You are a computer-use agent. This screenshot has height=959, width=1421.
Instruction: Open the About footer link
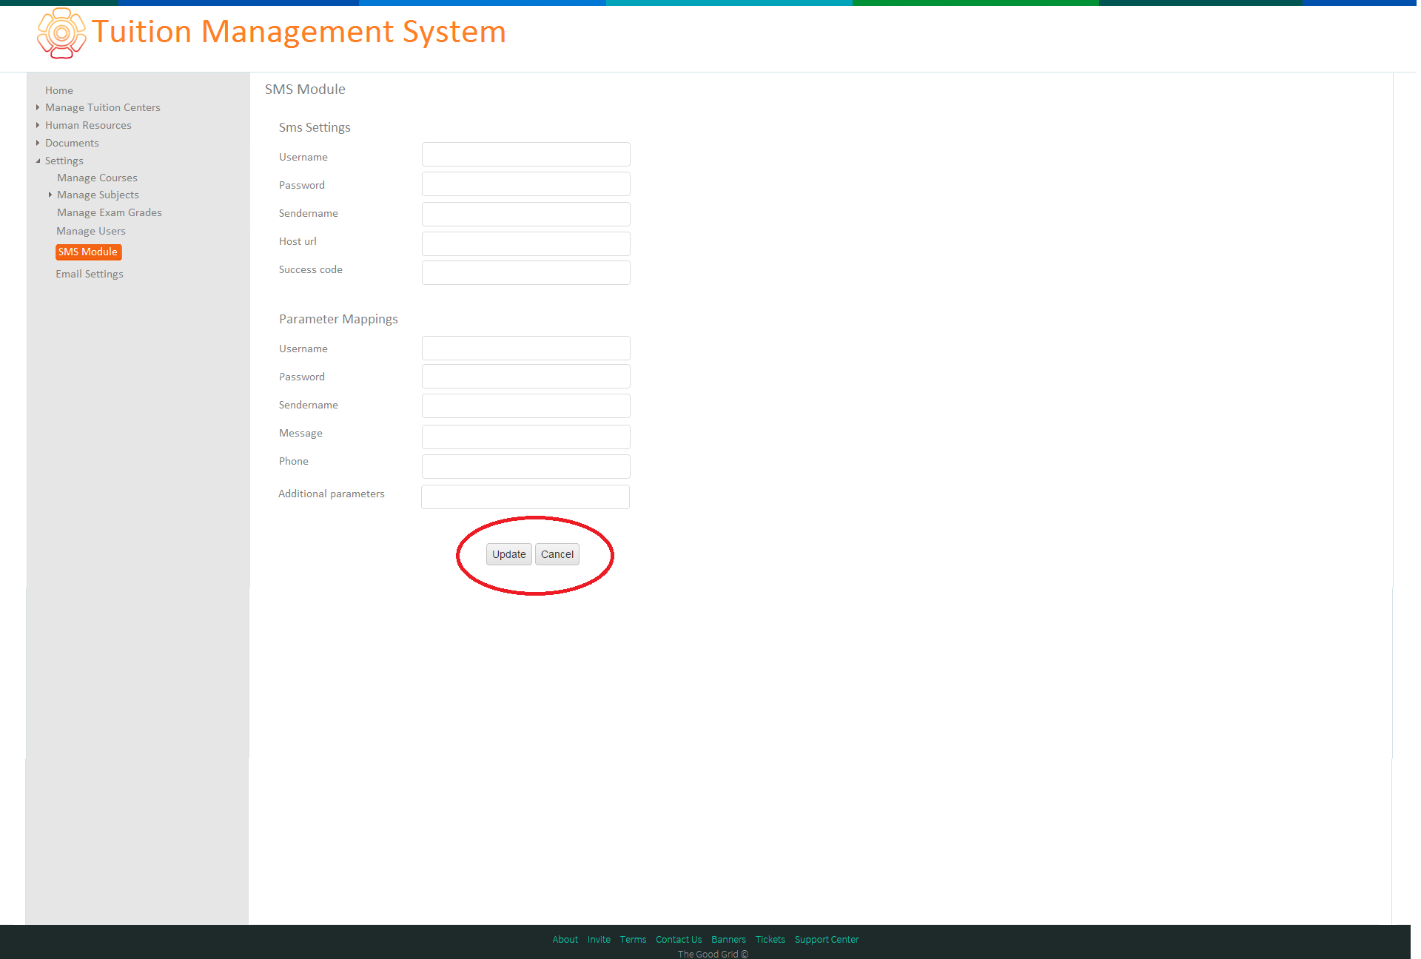pos(565,940)
